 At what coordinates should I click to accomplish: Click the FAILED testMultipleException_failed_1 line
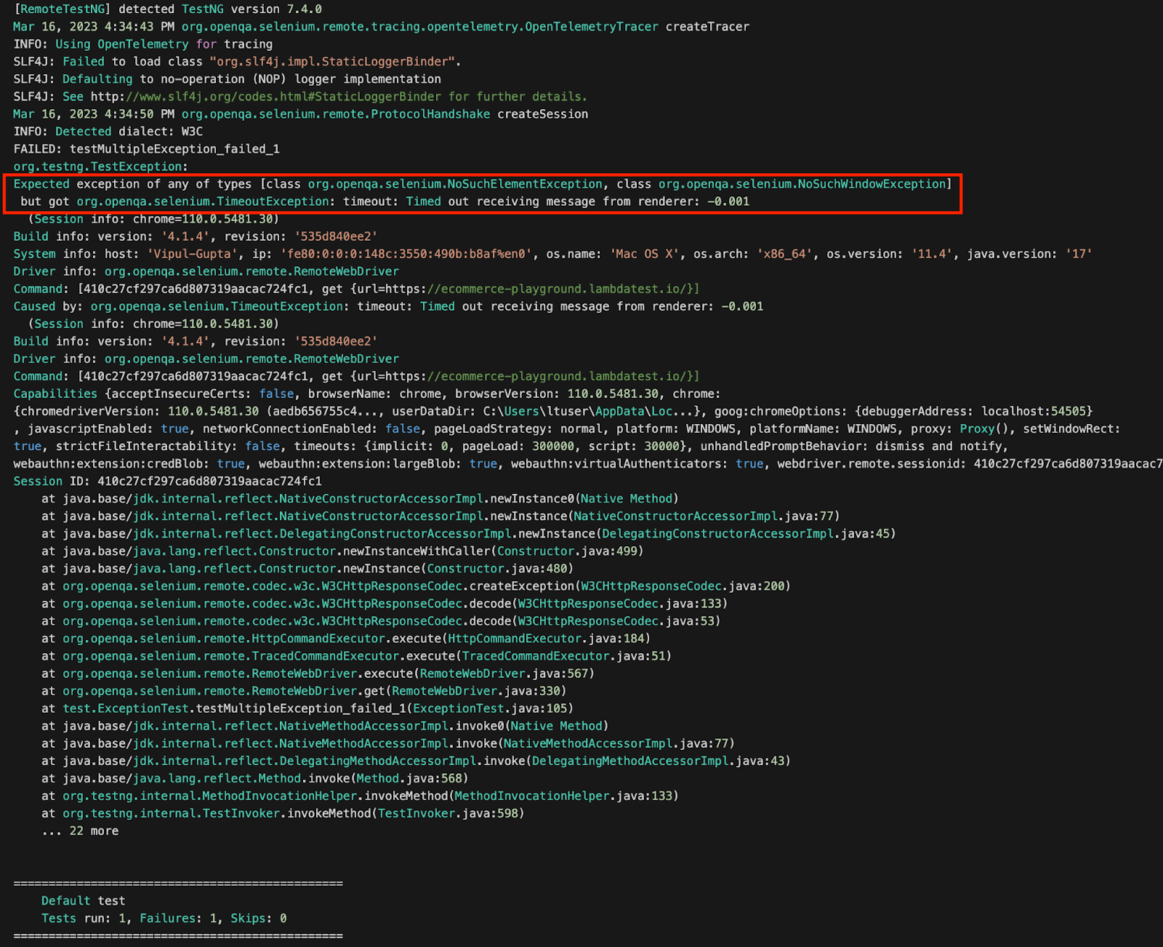point(147,149)
